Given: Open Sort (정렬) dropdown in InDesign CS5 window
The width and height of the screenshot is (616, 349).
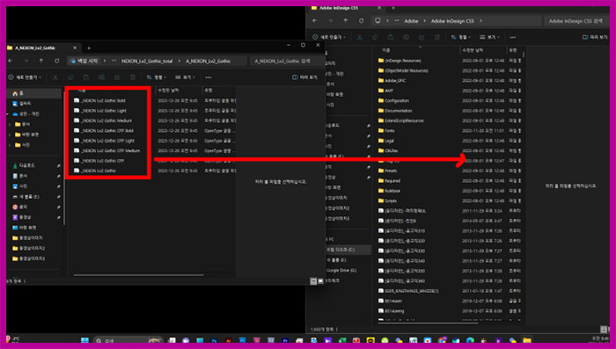Looking at the screenshot, I should tap(461, 37).
